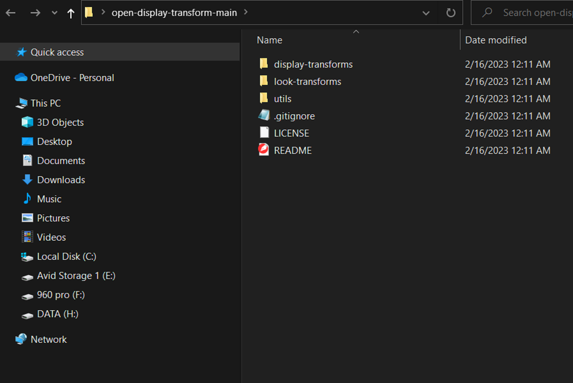Select the display-transforms folder icon
This screenshot has height=383, width=573.
264,64
